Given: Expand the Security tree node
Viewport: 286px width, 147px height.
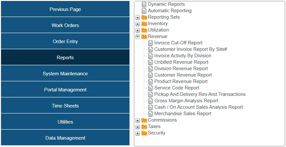Looking at the screenshot, I should (138, 133).
